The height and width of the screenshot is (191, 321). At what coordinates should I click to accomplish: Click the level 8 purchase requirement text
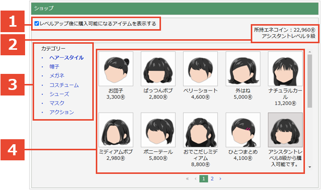click(x=285, y=158)
